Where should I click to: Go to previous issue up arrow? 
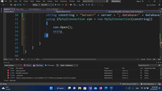tap(29, 59)
